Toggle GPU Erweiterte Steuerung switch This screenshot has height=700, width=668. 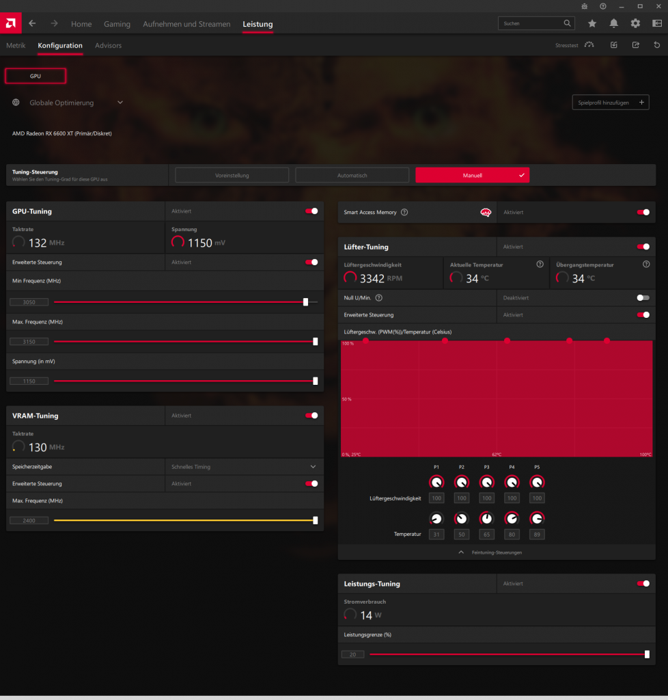click(311, 262)
